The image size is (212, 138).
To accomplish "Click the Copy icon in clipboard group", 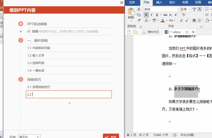I will 139,15.
